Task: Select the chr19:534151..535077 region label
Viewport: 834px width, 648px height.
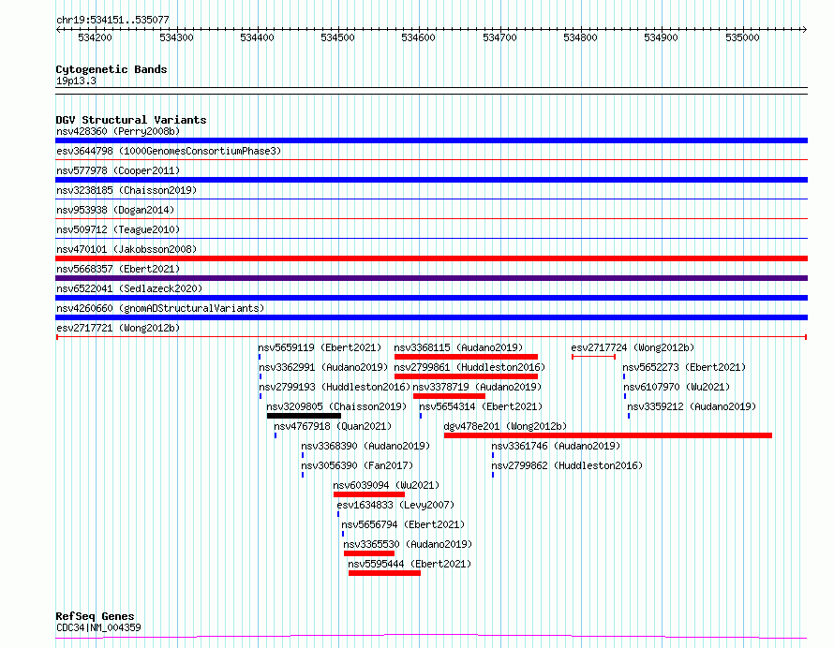Action: (112, 20)
